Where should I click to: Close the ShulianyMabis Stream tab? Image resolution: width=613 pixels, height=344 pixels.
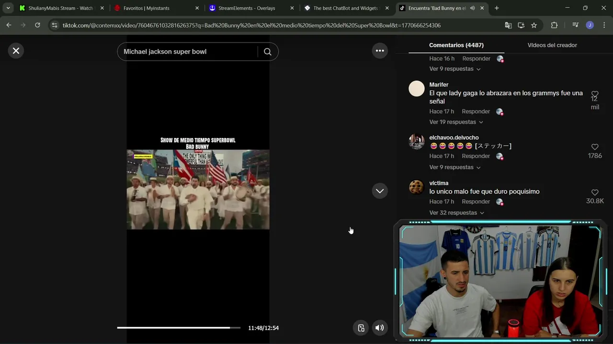click(102, 8)
